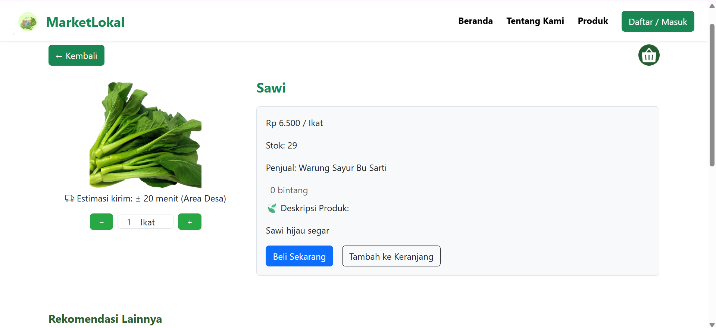Go to Beranda page

click(x=475, y=21)
